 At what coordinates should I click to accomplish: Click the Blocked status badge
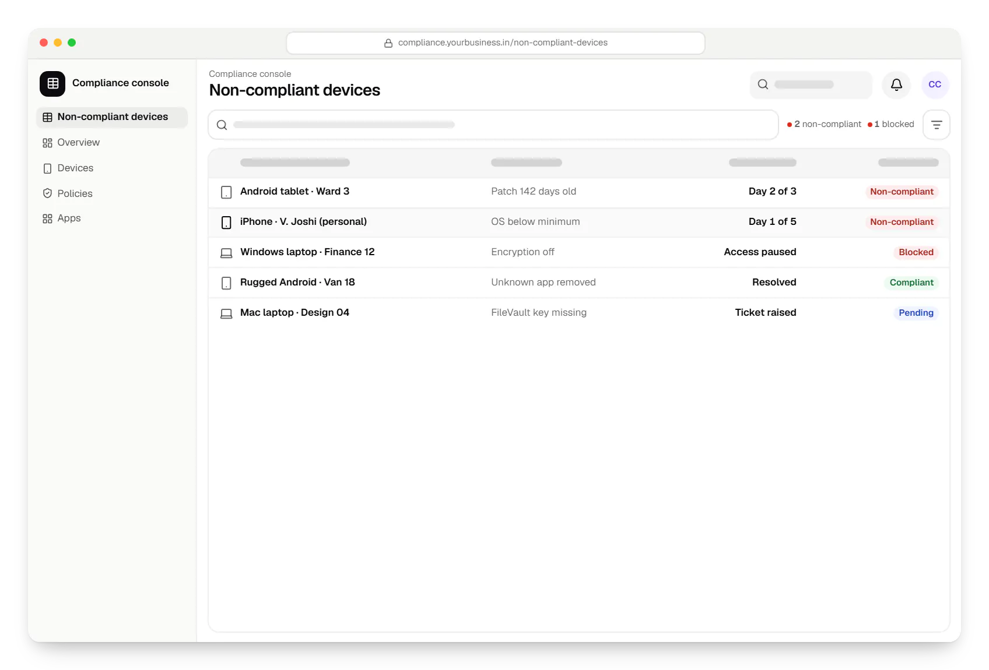click(916, 252)
